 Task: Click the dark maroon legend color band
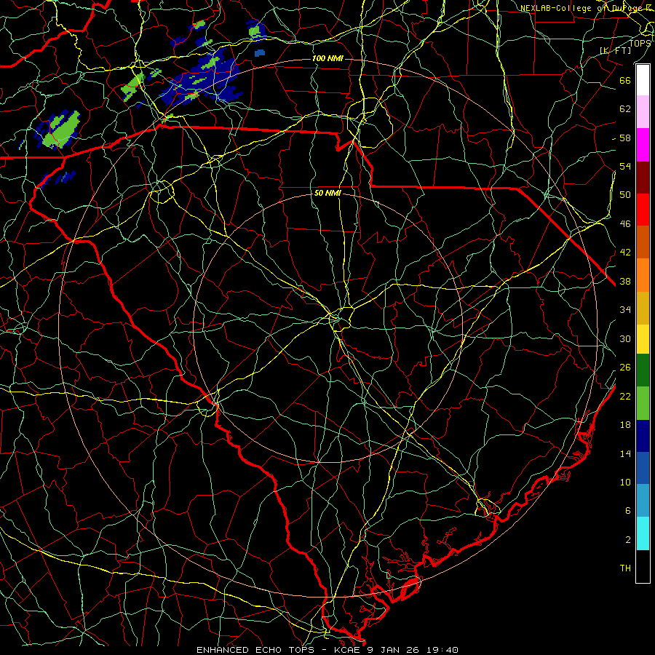[643, 178]
